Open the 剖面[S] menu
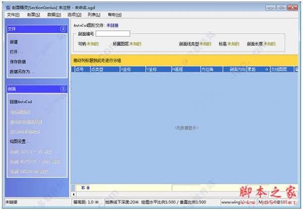303x210 pixels. [33, 15]
